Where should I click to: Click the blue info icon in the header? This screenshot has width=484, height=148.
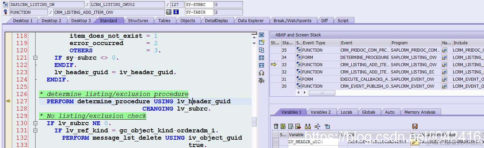176,12
